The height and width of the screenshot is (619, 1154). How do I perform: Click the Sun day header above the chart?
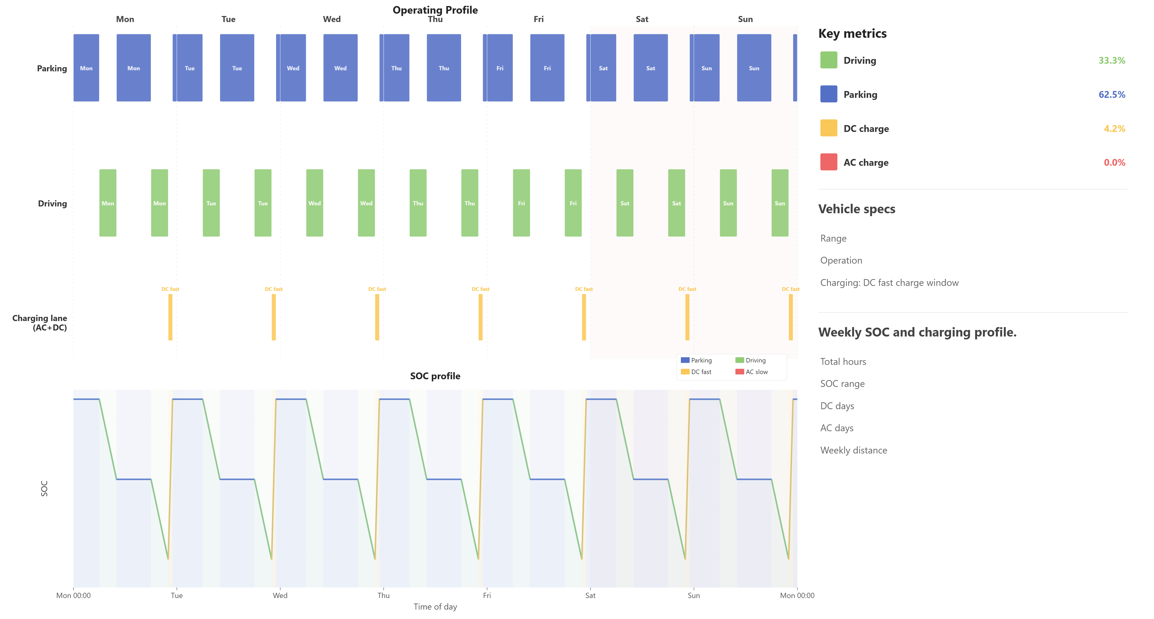point(745,19)
